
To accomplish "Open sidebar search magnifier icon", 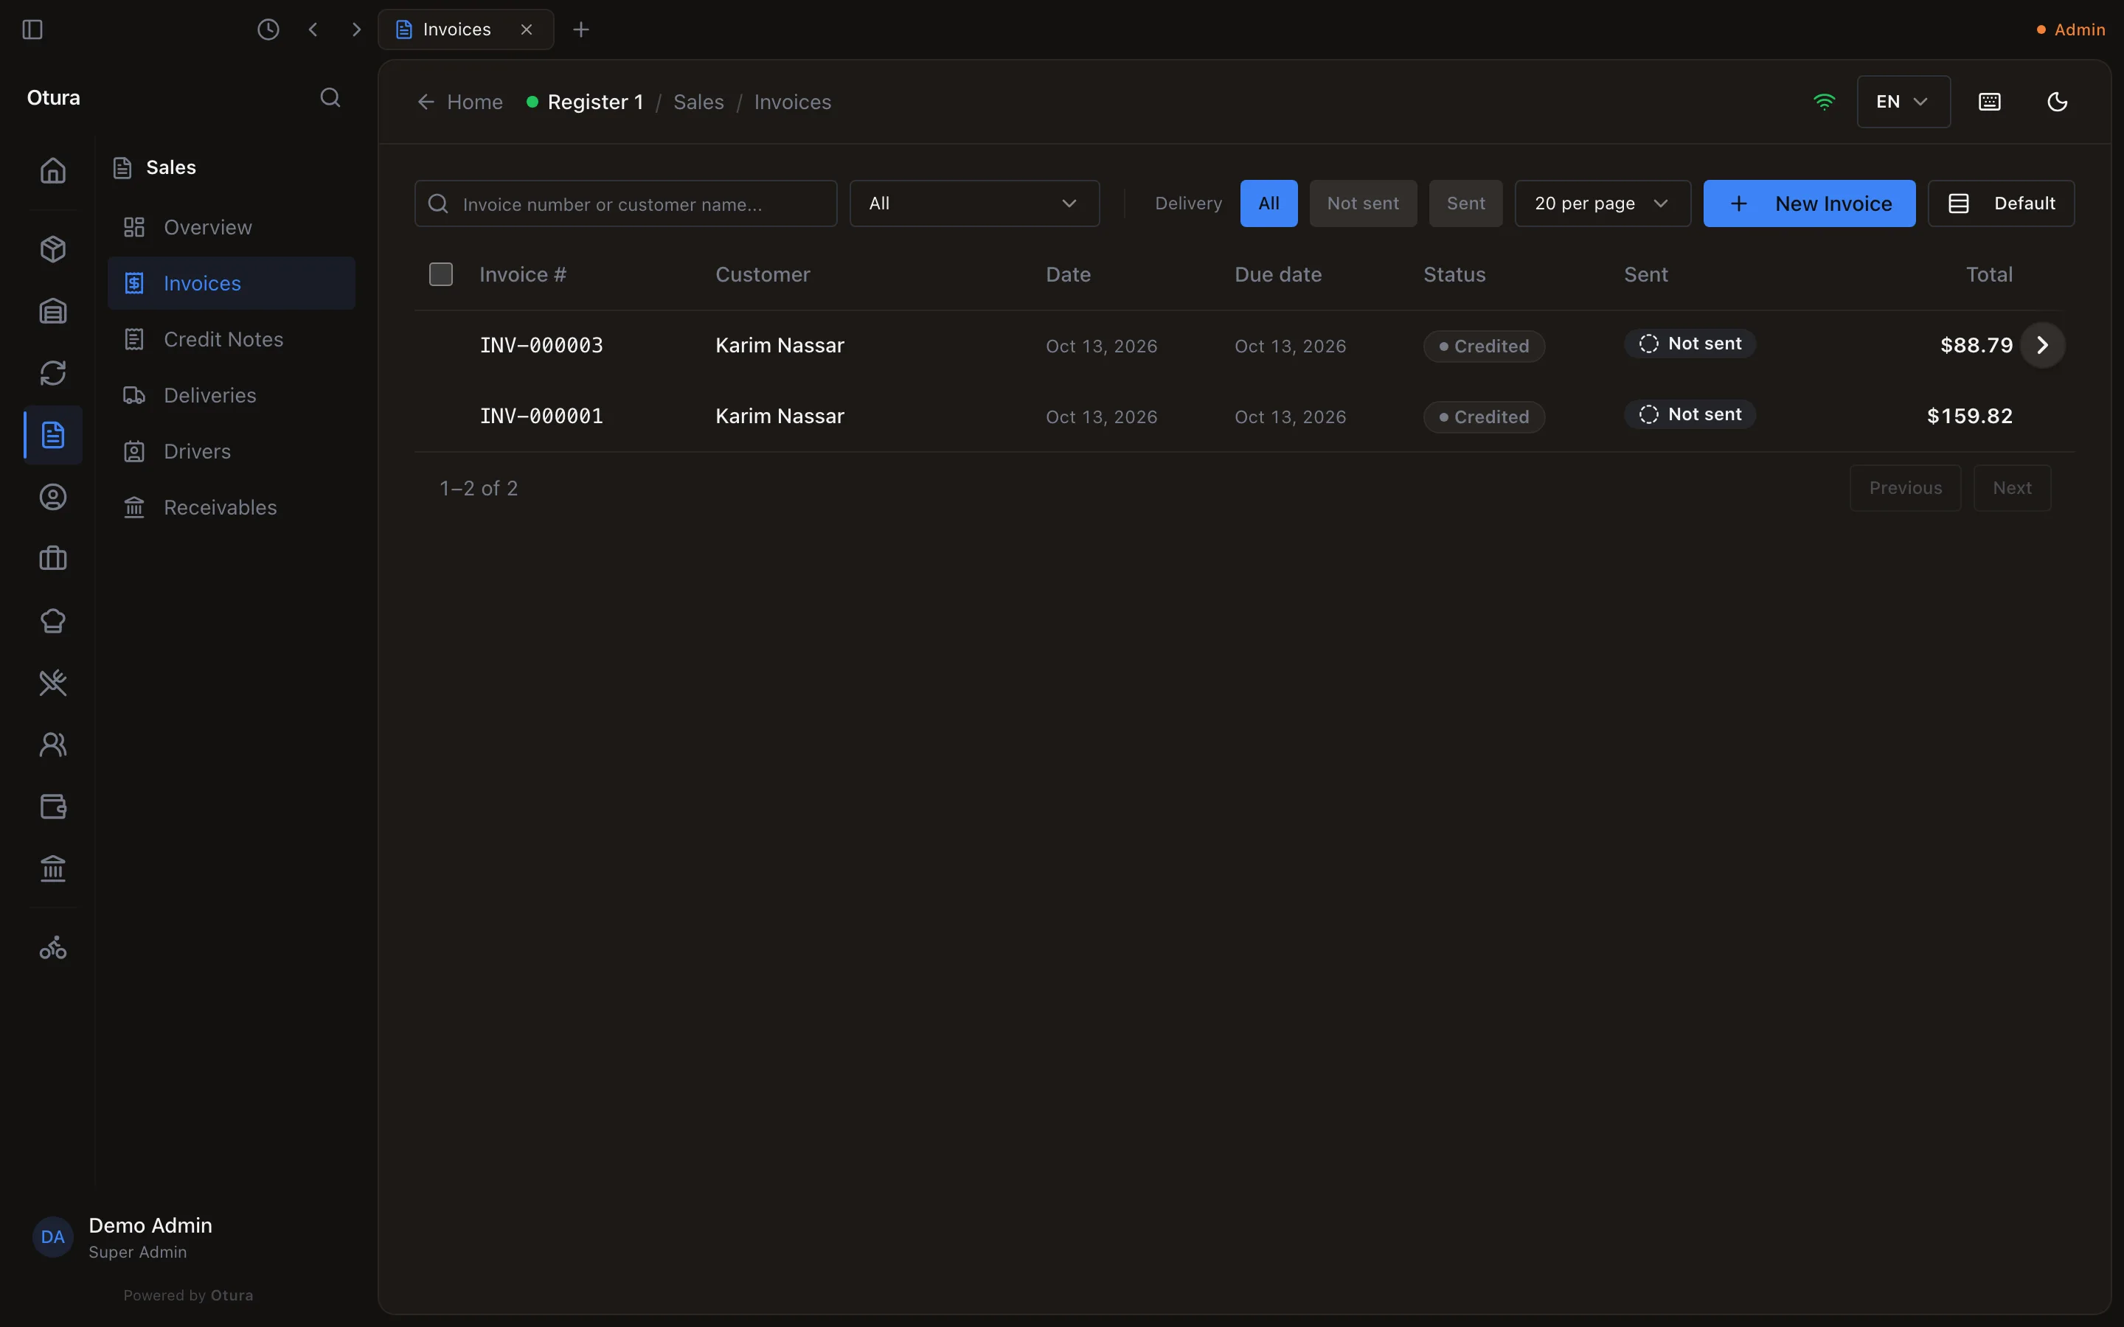I will (330, 97).
